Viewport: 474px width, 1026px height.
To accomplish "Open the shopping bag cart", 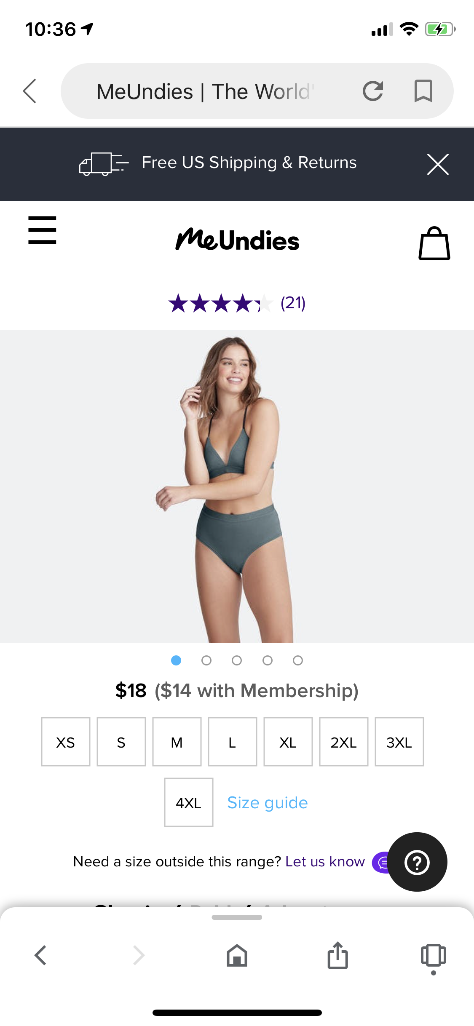I will pos(434,243).
